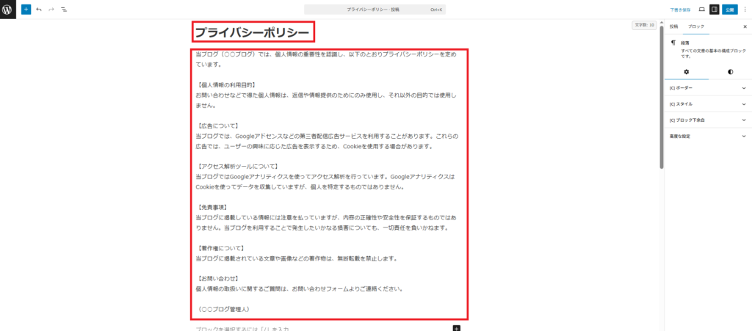Open the gear settings tab
This screenshot has height=331, width=752.
[687, 72]
